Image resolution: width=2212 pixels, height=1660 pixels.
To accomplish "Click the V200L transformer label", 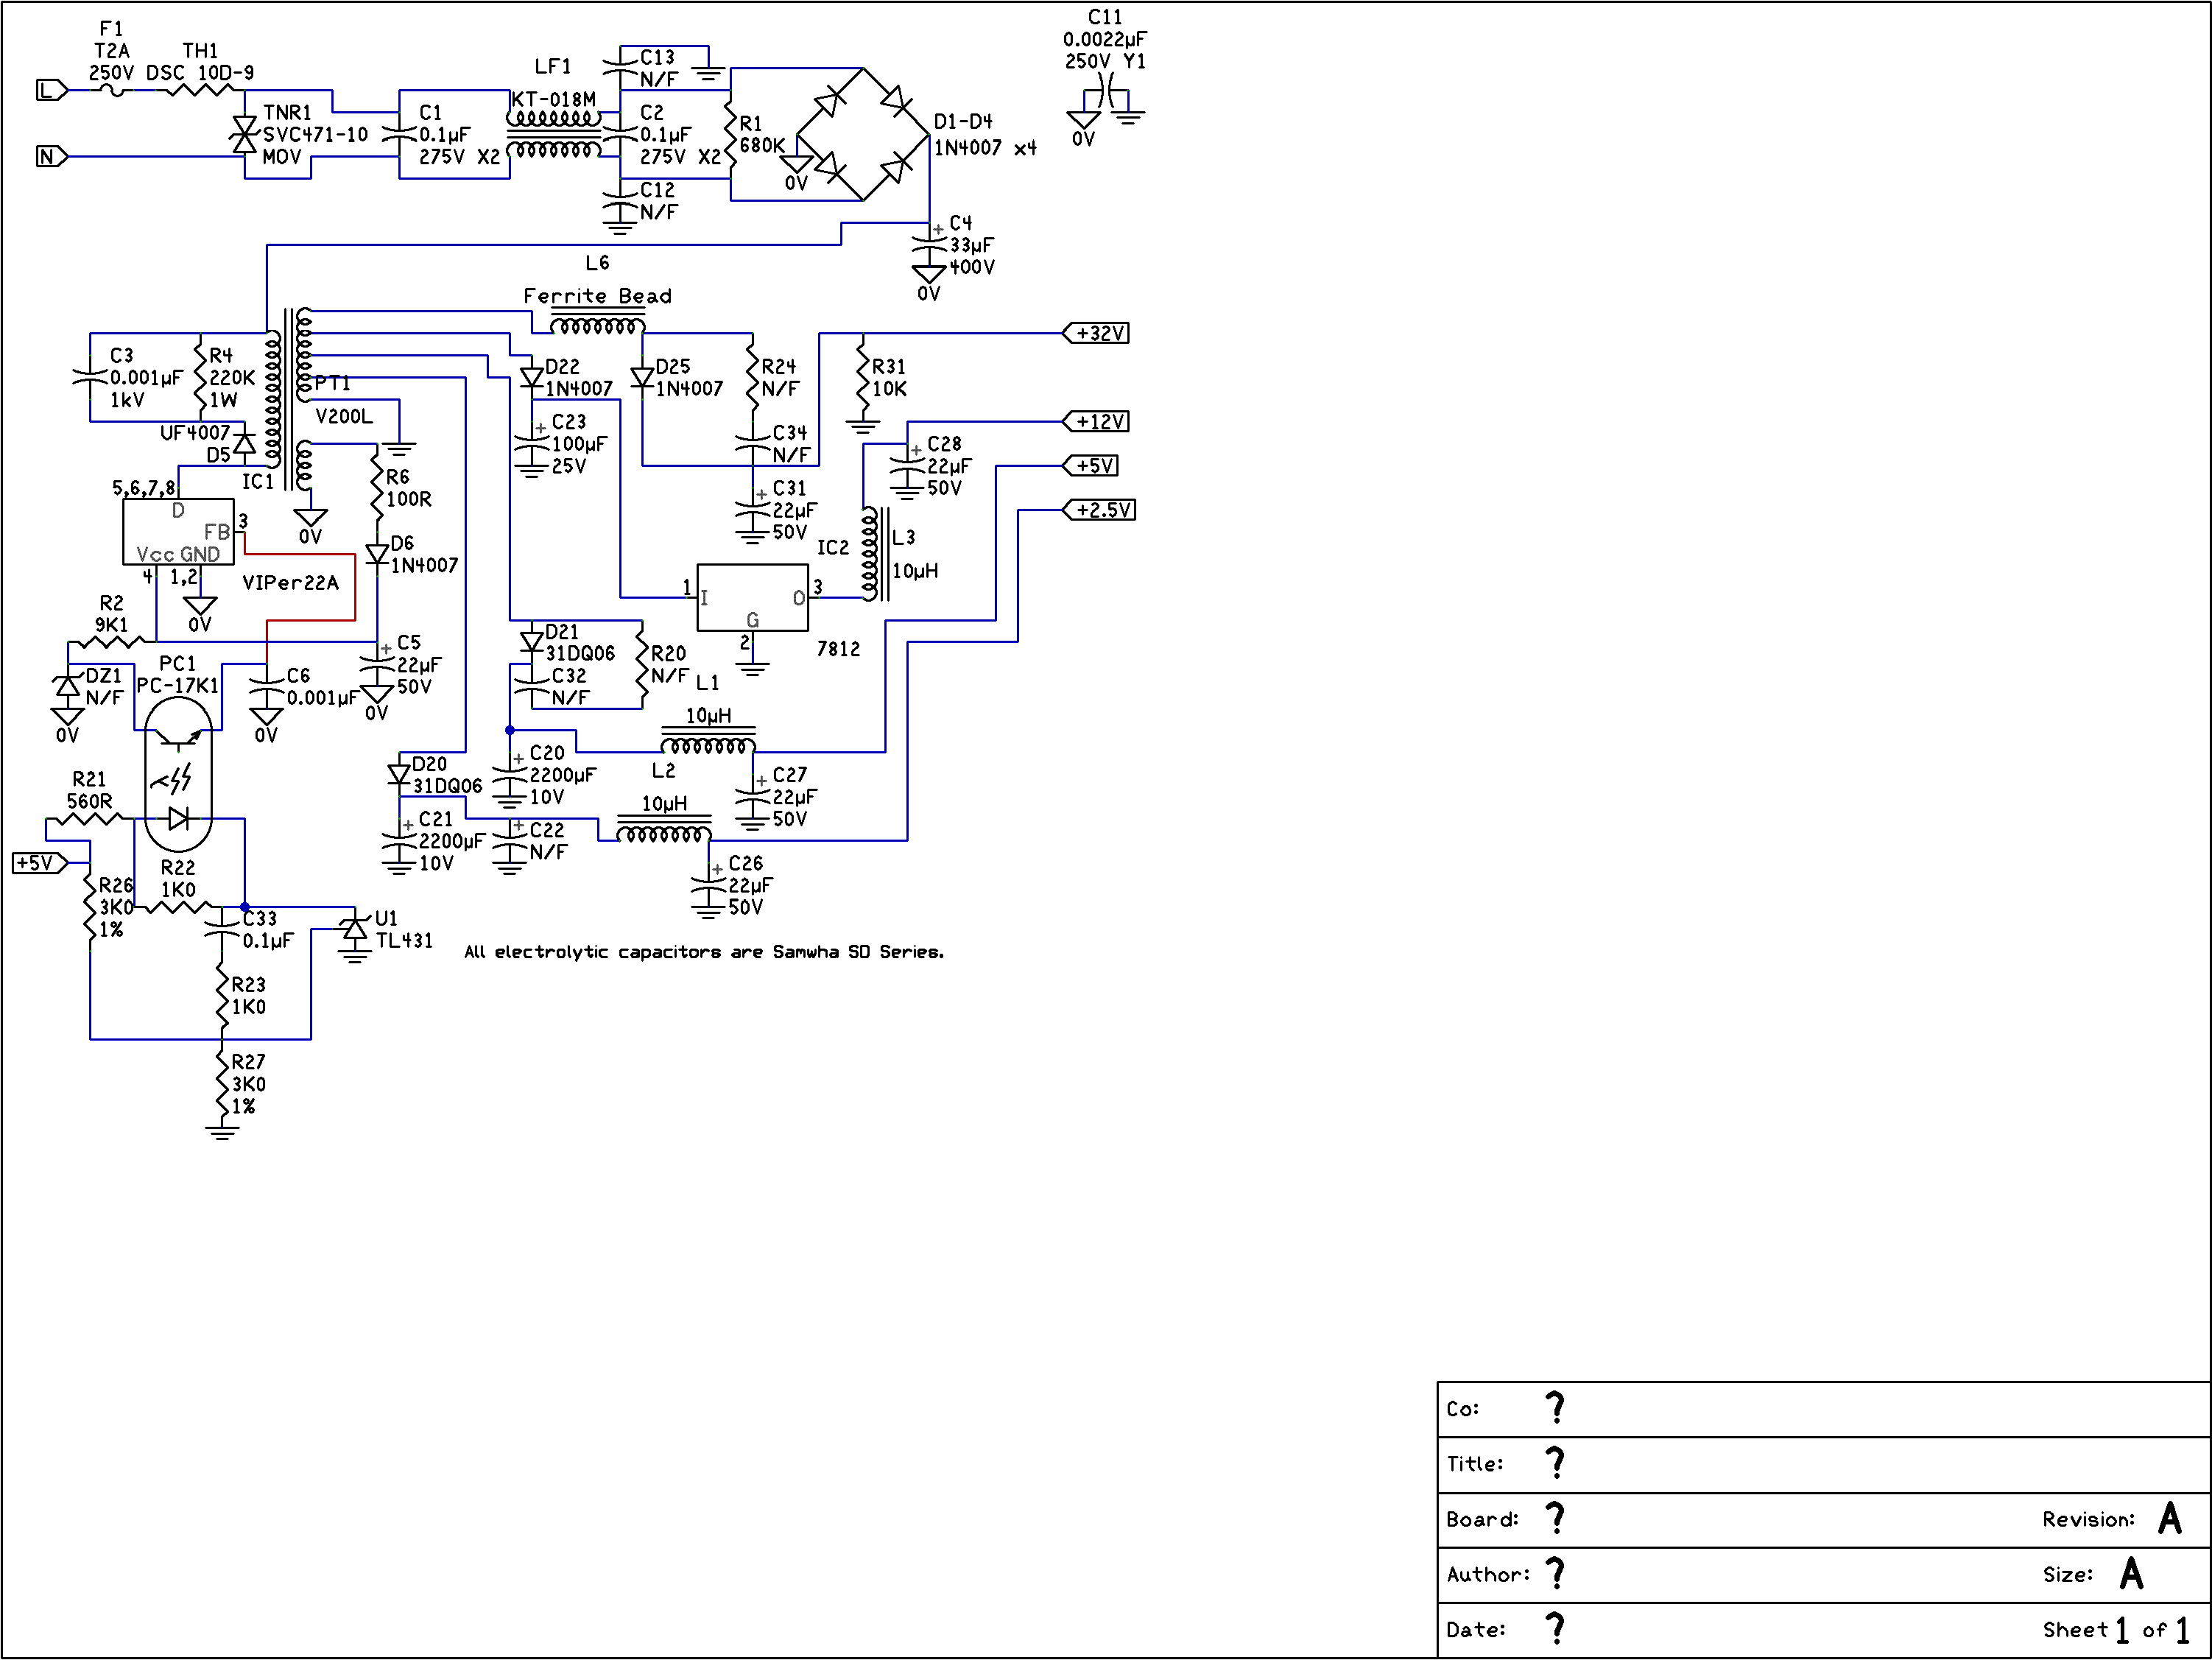I will (343, 416).
